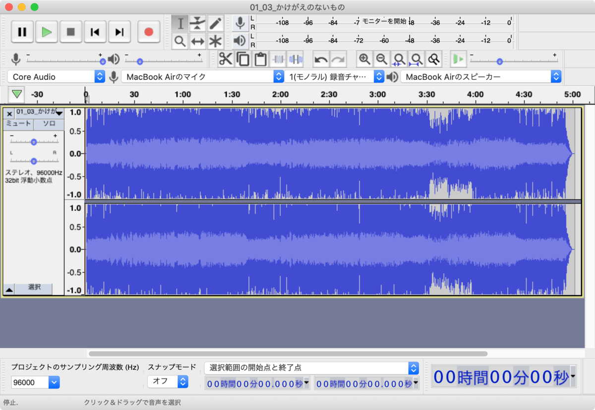Open the recording channels dropdown
Image resolution: width=595 pixels, height=410 pixels.
[x=335, y=77]
